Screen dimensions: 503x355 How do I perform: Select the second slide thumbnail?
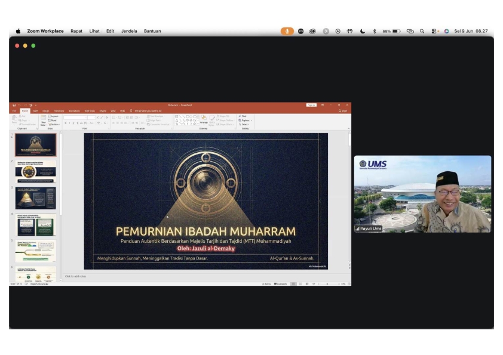coord(36,171)
